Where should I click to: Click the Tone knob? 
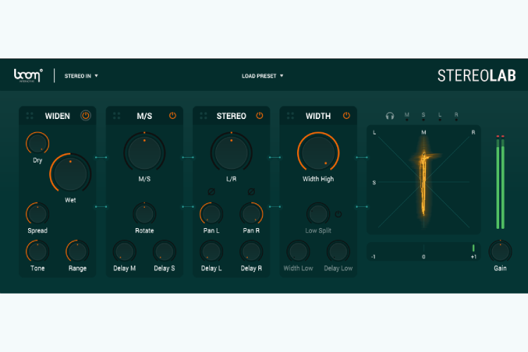(x=37, y=251)
